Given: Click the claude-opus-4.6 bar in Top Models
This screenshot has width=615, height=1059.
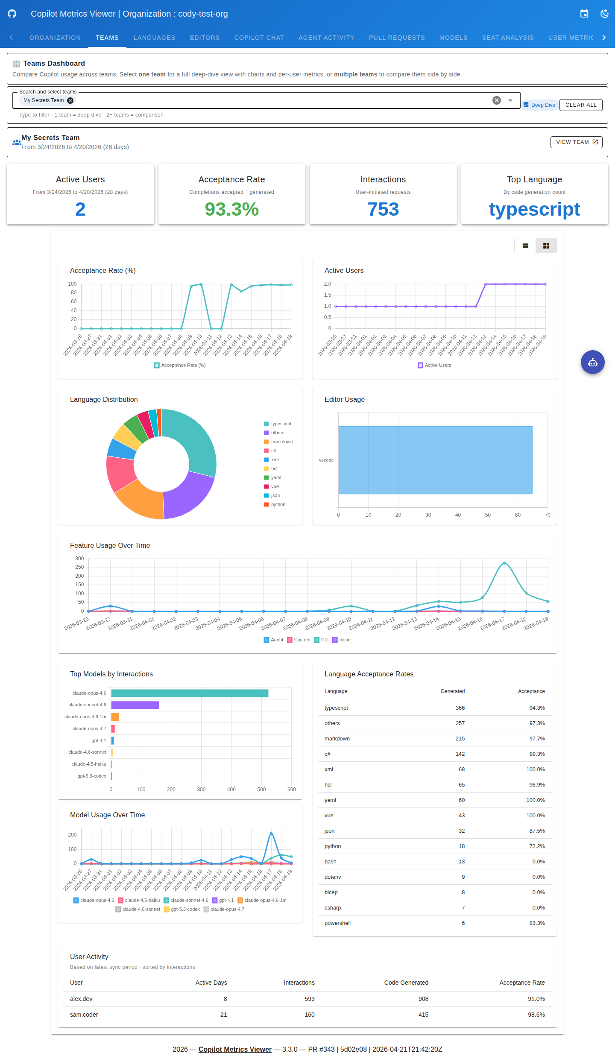Looking at the screenshot, I should (190, 693).
